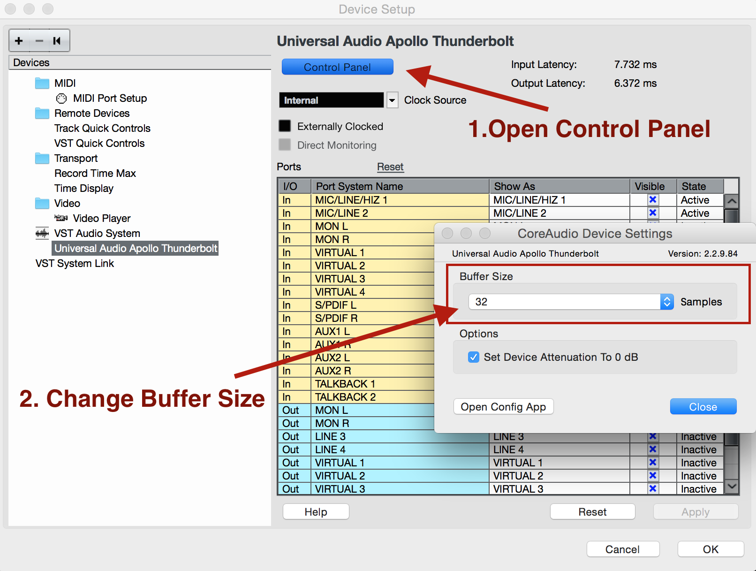Open the Clock Source dropdown arrow
The image size is (756, 571).
click(392, 100)
